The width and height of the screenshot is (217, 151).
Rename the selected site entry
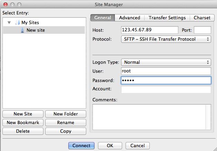66,123
